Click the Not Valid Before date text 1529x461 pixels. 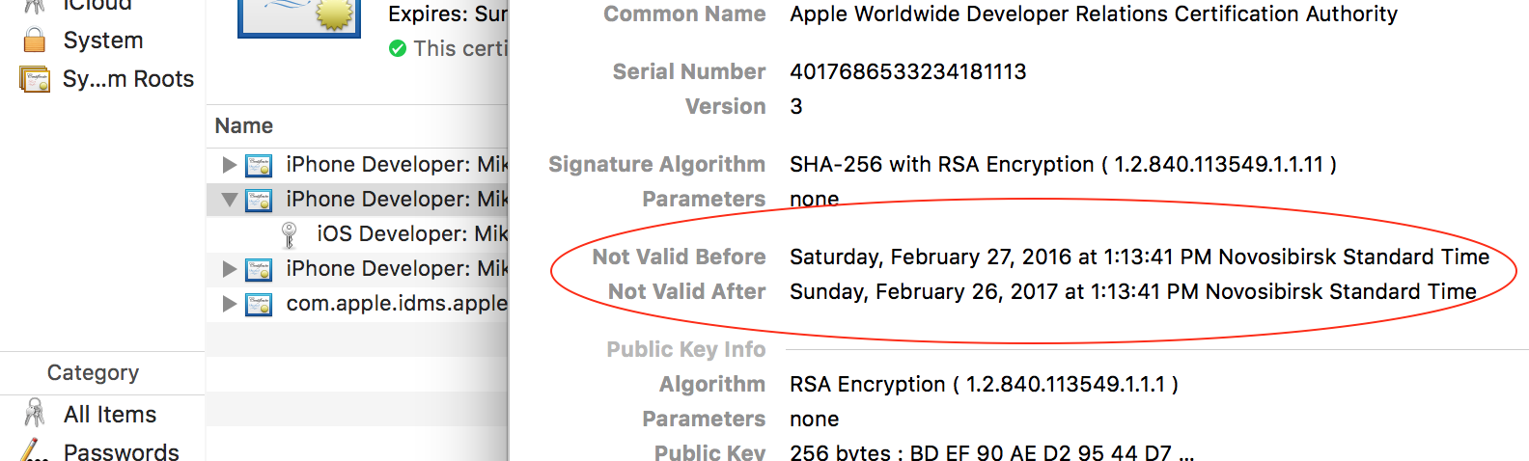pos(1139,258)
